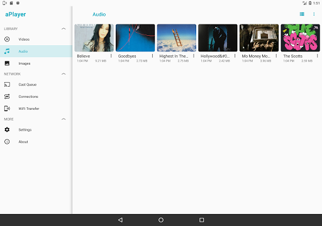Open the Mo Money Mo album art

(x=259, y=38)
